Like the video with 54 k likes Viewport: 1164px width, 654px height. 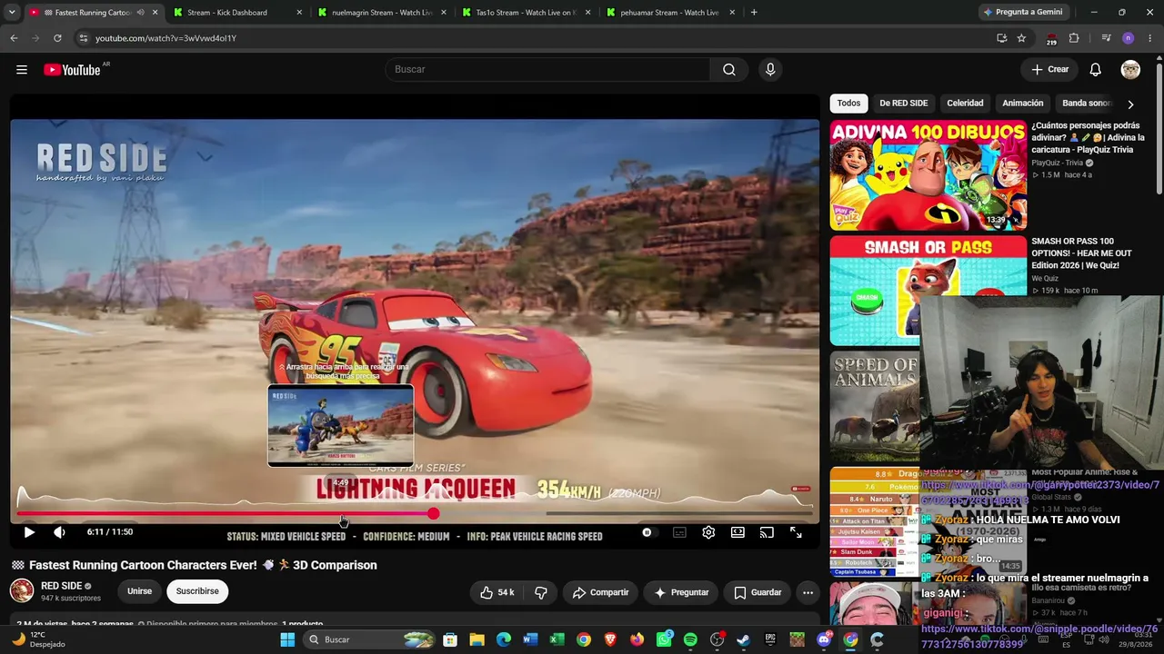(x=497, y=592)
